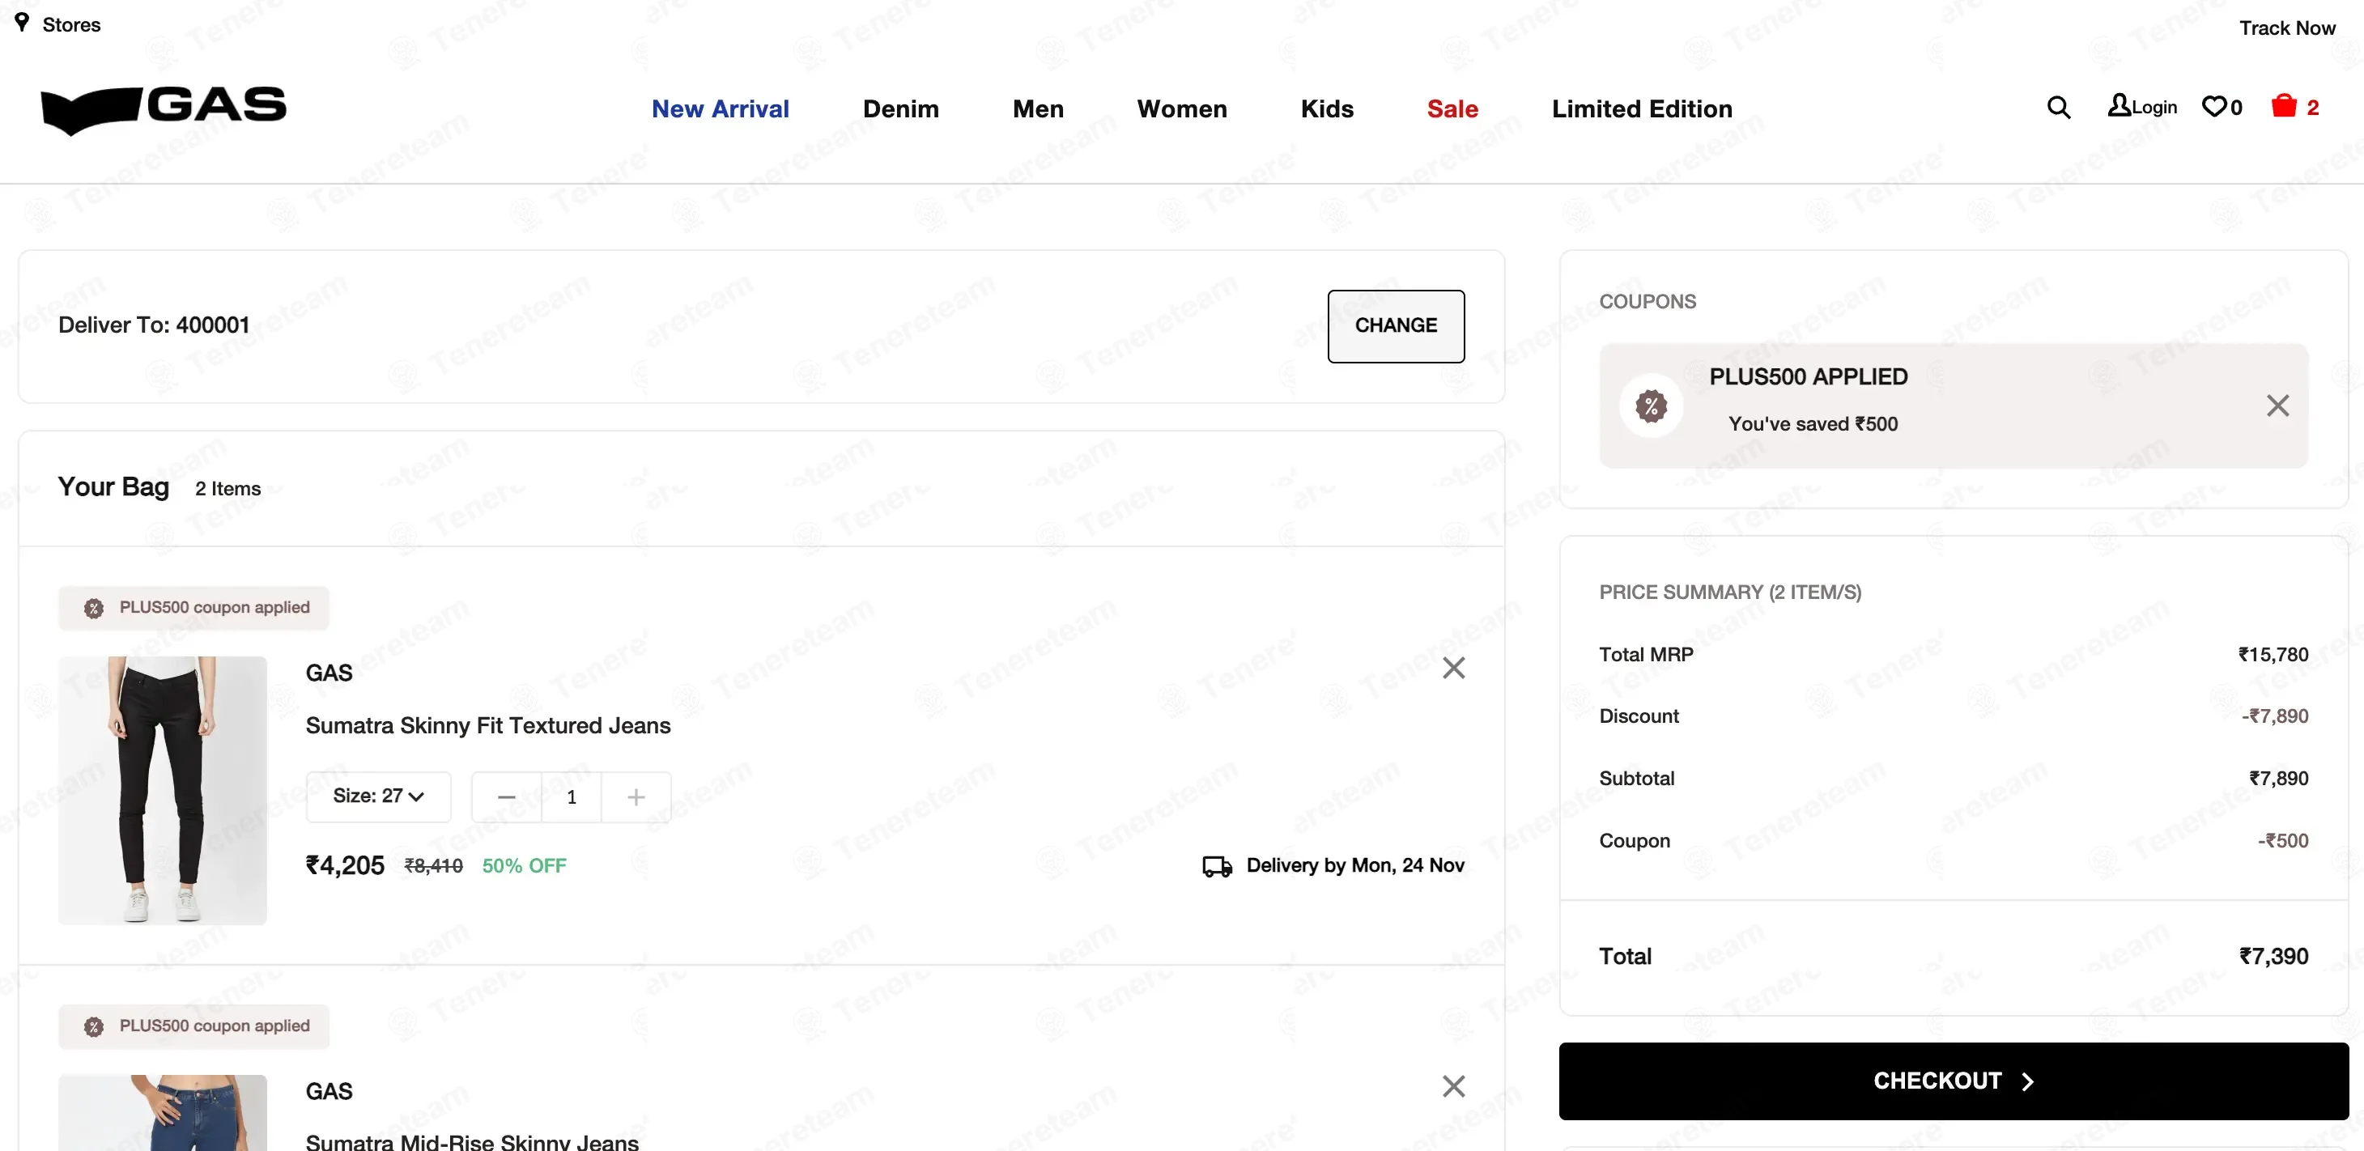Open the Sumatra Skinny Fit Textured Jeans title

point(488,725)
